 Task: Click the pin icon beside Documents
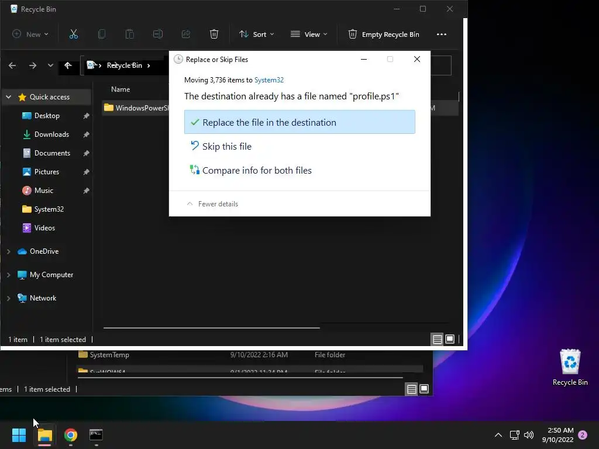pyautogui.click(x=87, y=153)
